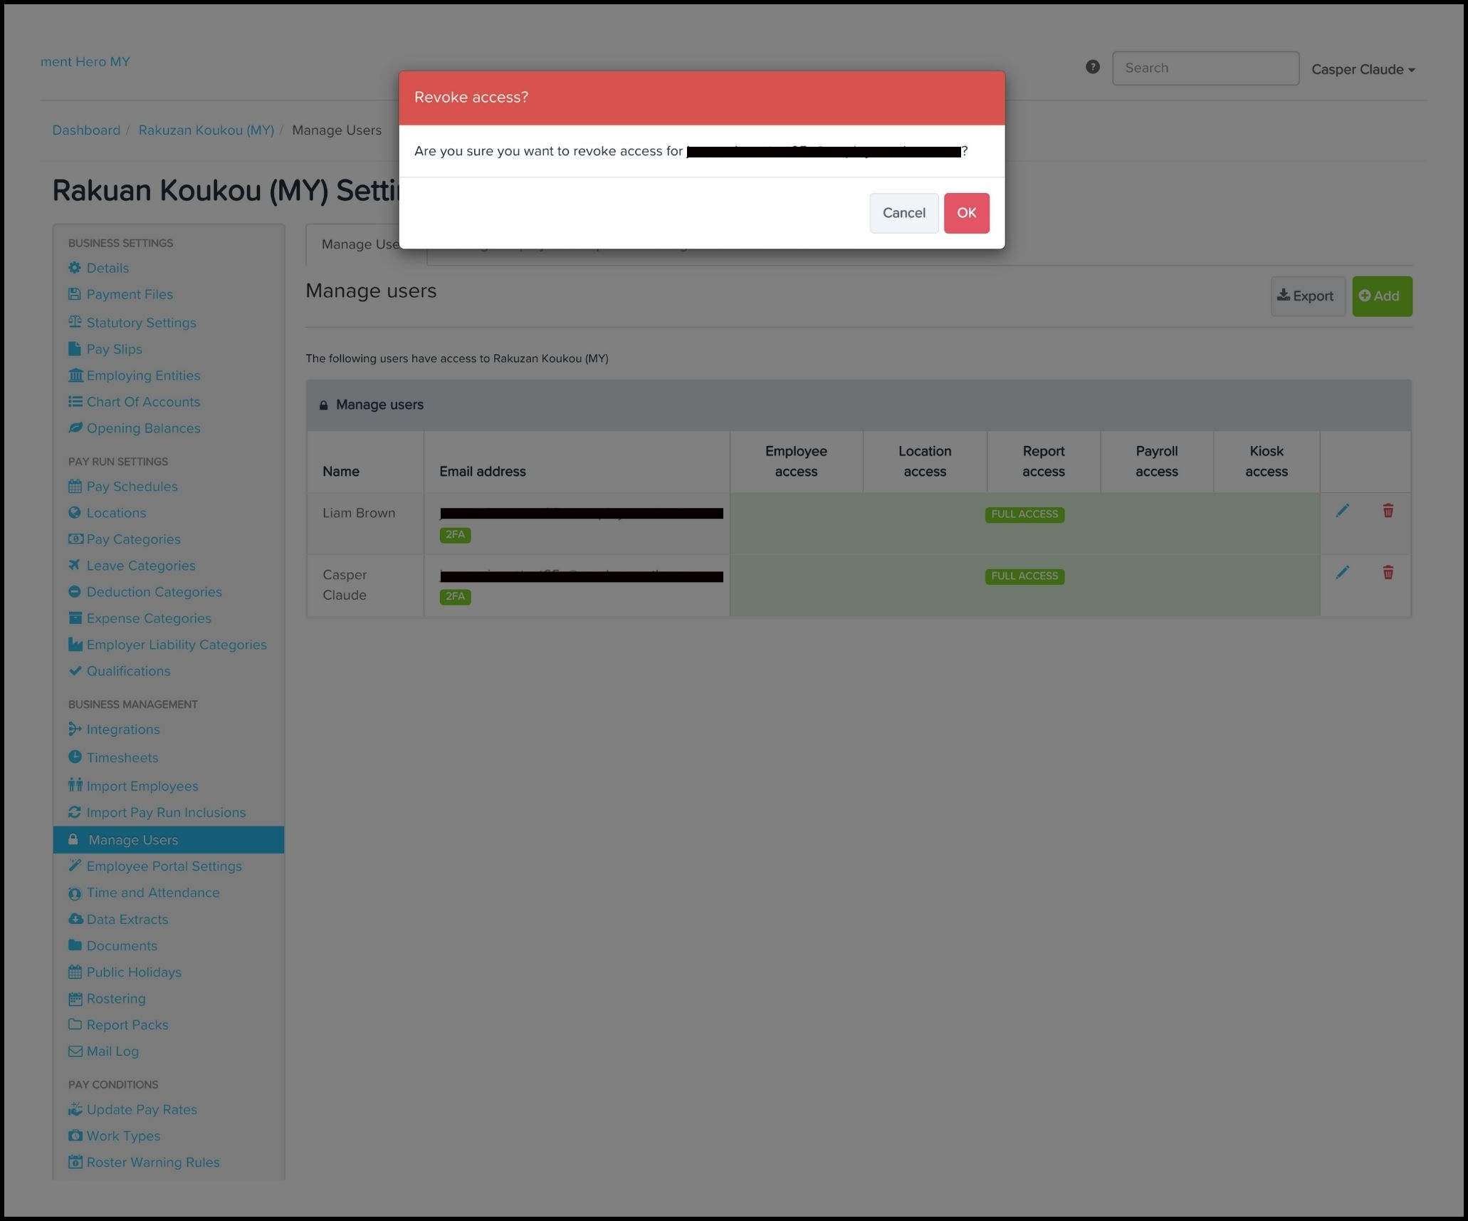1468x1221 pixels.
Task: Open Public Holidays in sidebar
Action: [133, 972]
